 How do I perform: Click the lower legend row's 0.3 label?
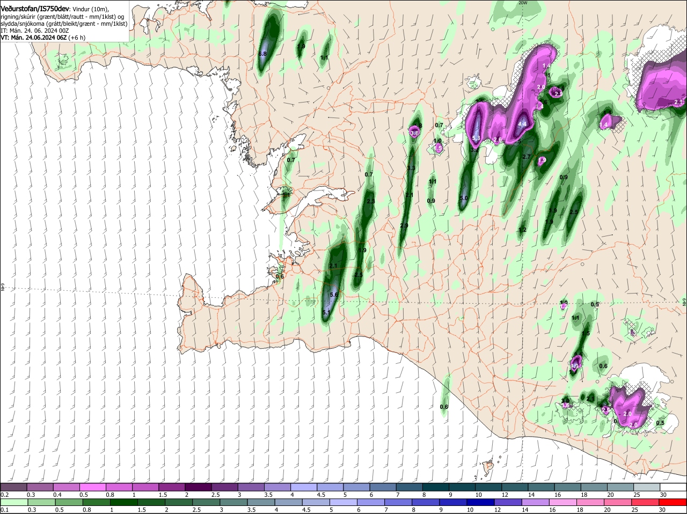pos(32,510)
